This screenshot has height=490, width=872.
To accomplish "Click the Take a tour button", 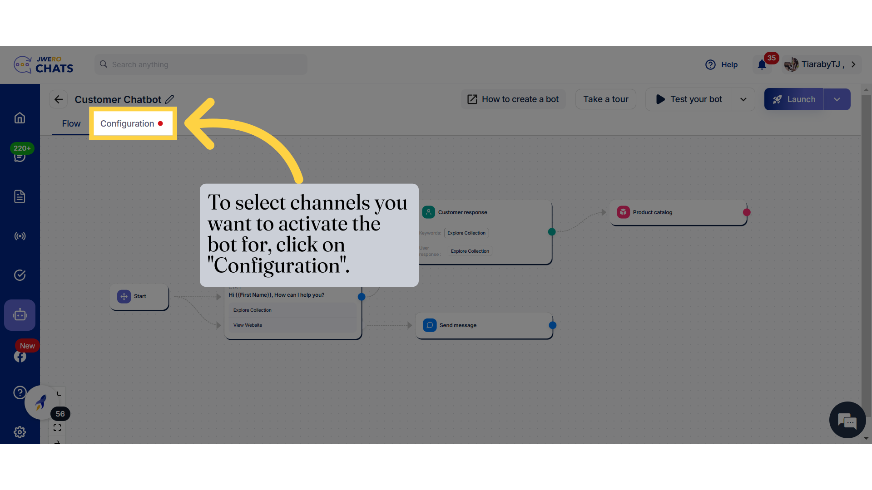I will tap(606, 99).
